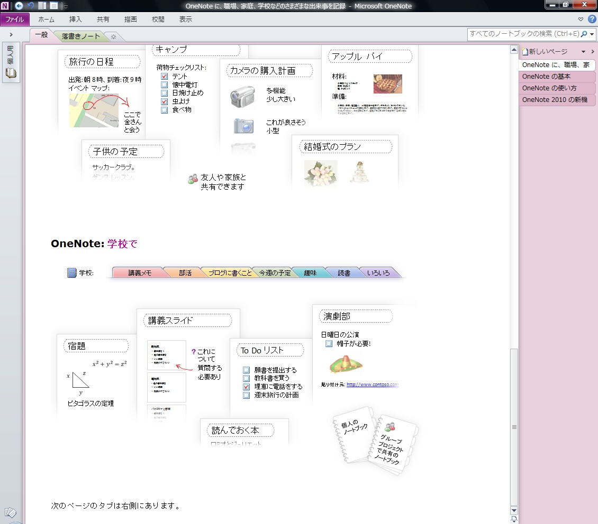Screen dimensions: 598x524
Task: Click the vertical scrollbar thumb
Action: coord(514,427)
